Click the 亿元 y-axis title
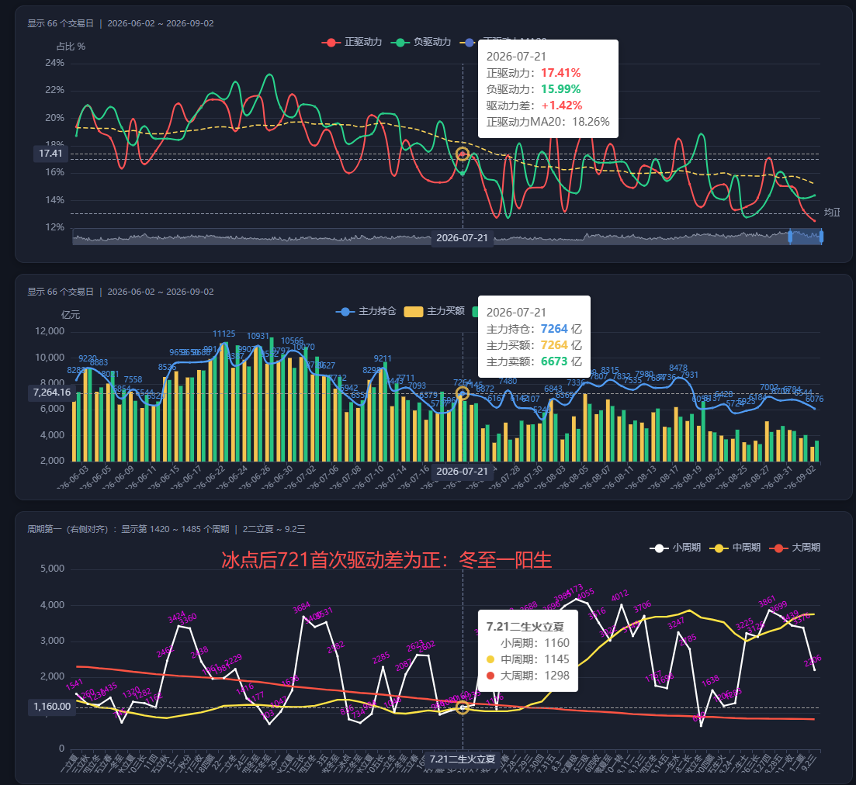Screen dimensions: 856x785 click(71, 315)
